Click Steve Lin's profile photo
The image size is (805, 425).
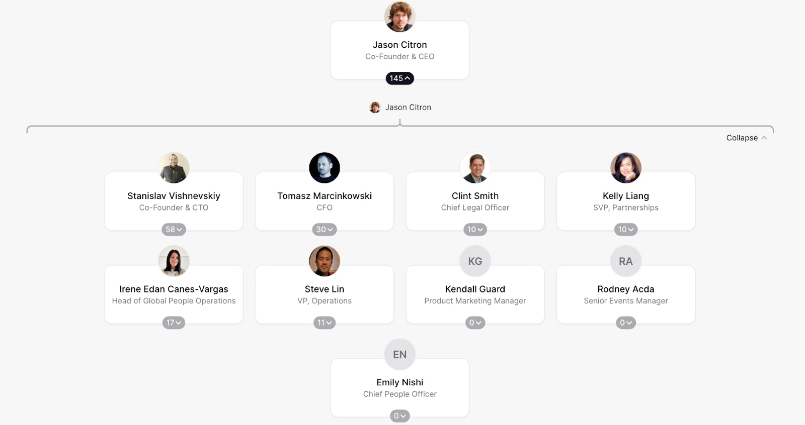[324, 261]
